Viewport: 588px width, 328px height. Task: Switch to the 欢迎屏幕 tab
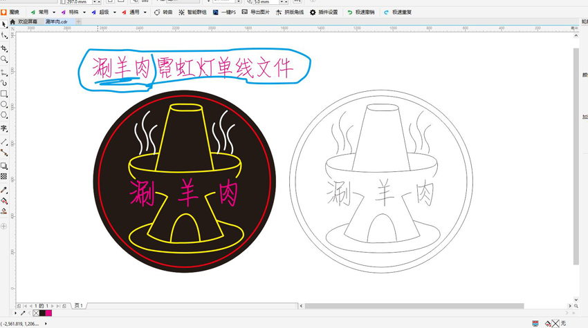pyautogui.click(x=28, y=21)
